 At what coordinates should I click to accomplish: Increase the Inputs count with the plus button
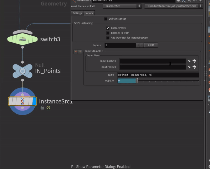coord(138,45)
